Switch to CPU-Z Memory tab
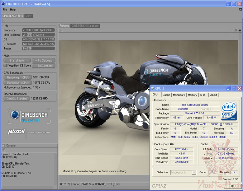This screenshot has width=243, height=191. [192, 95]
